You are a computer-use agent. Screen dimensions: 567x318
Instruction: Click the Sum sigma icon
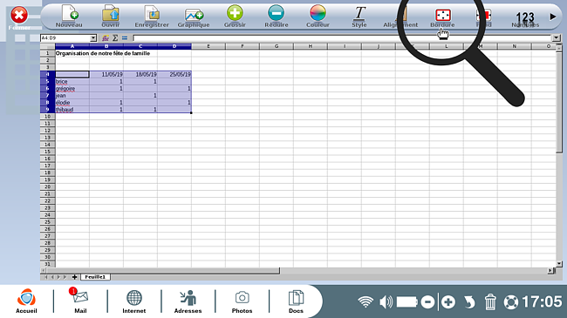pyautogui.click(x=115, y=38)
